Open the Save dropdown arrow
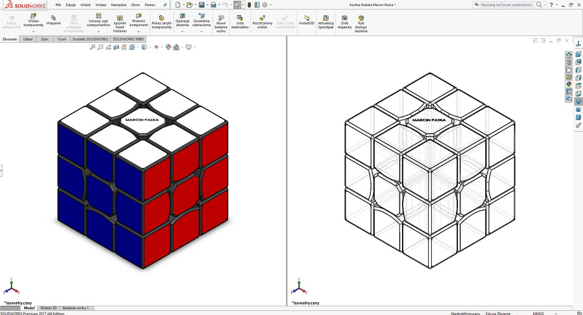This screenshot has width=583, height=315. 207,5
